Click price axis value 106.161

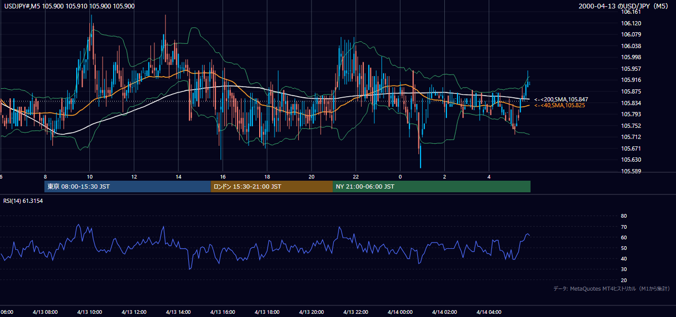[x=631, y=12]
